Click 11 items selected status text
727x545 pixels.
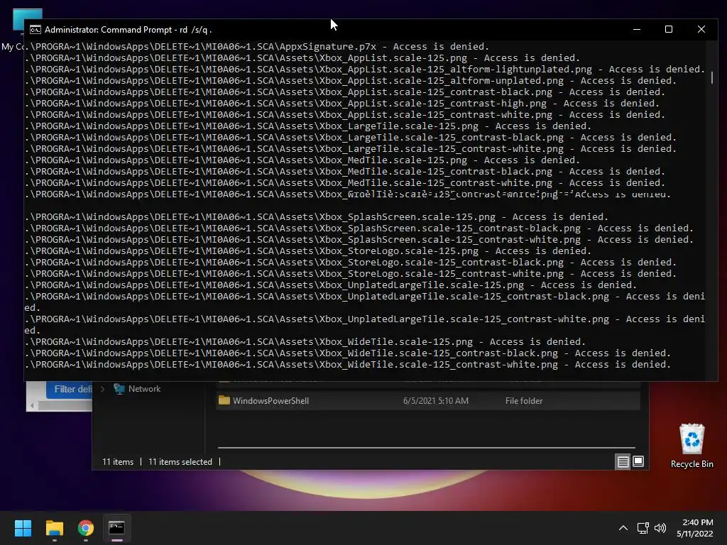coord(180,461)
